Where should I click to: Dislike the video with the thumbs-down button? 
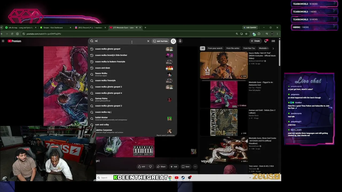click(x=150, y=167)
